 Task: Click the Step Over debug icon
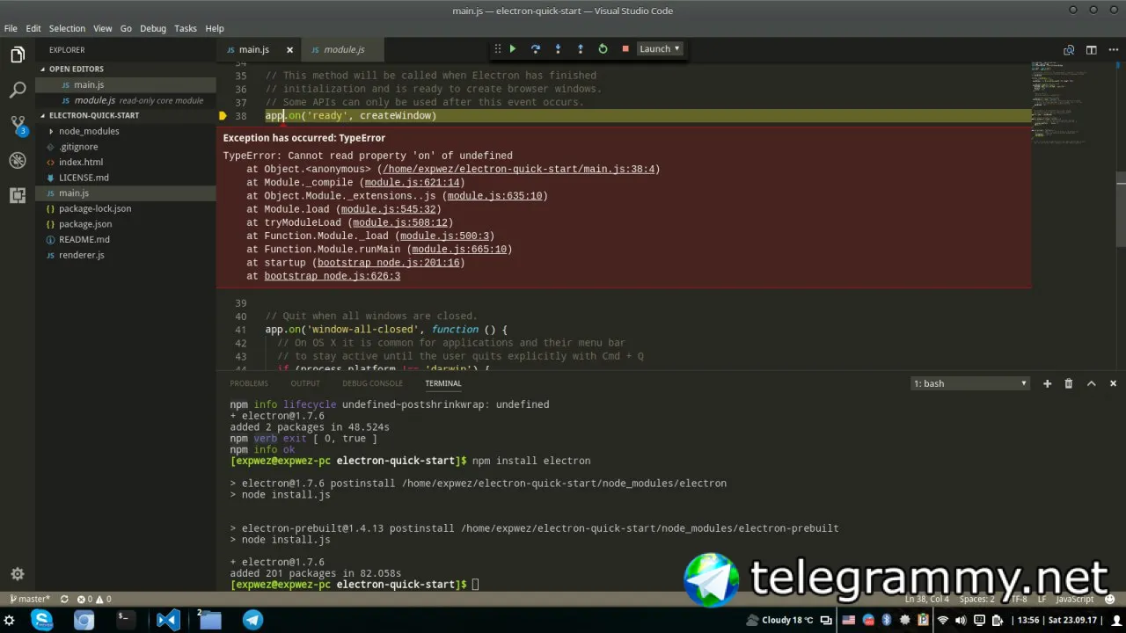point(535,49)
